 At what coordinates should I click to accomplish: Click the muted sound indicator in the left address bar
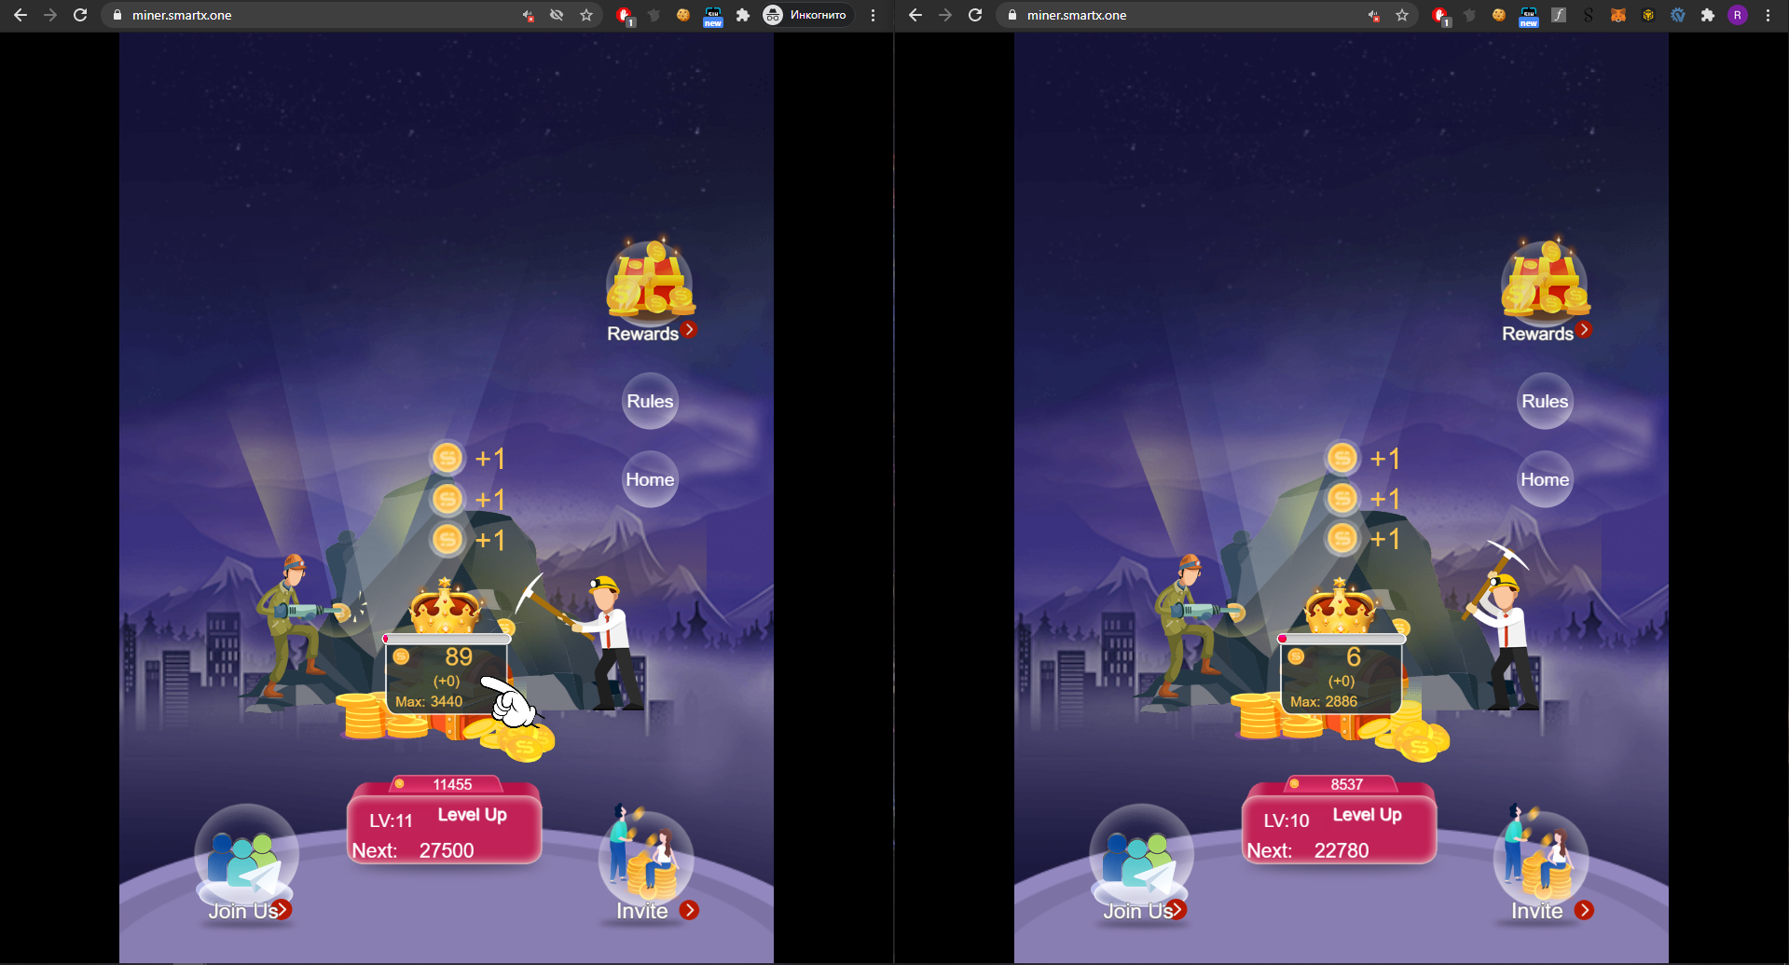tap(529, 15)
